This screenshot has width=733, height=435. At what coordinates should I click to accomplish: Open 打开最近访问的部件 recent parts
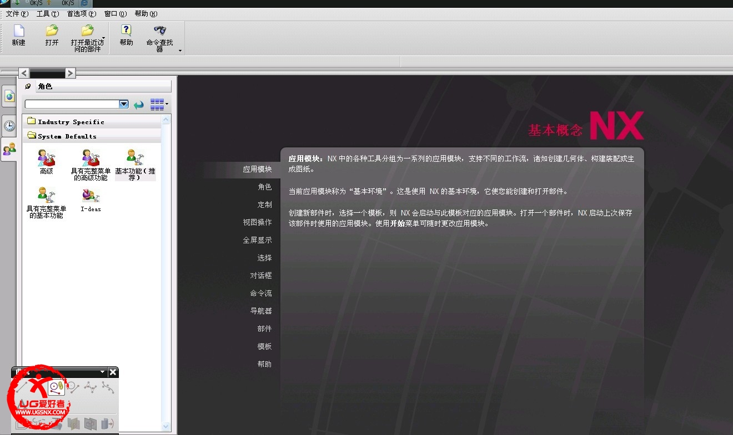click(x=87, y=38)
